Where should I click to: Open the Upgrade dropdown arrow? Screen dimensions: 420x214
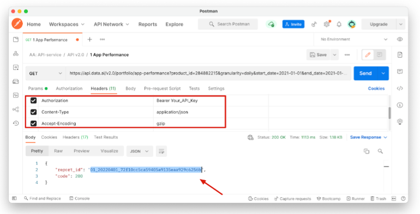click(x=401, y=24)
